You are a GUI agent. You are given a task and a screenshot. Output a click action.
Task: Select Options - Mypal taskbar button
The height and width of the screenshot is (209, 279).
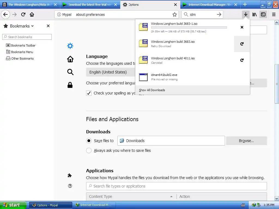click(50, 205)
